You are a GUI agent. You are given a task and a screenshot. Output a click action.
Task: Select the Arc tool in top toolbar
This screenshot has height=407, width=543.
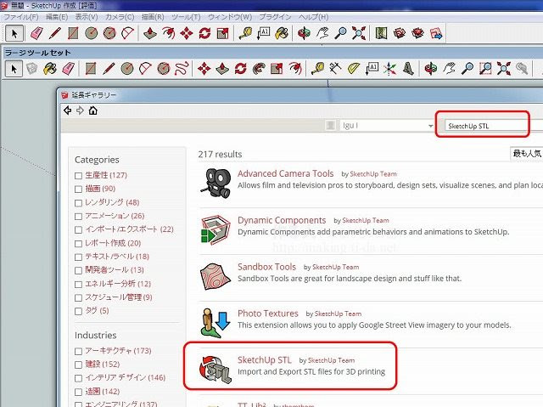coord(128,34)
